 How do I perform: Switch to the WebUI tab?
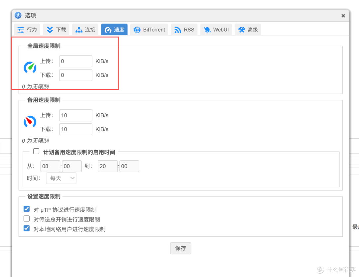tap(216, 30)
